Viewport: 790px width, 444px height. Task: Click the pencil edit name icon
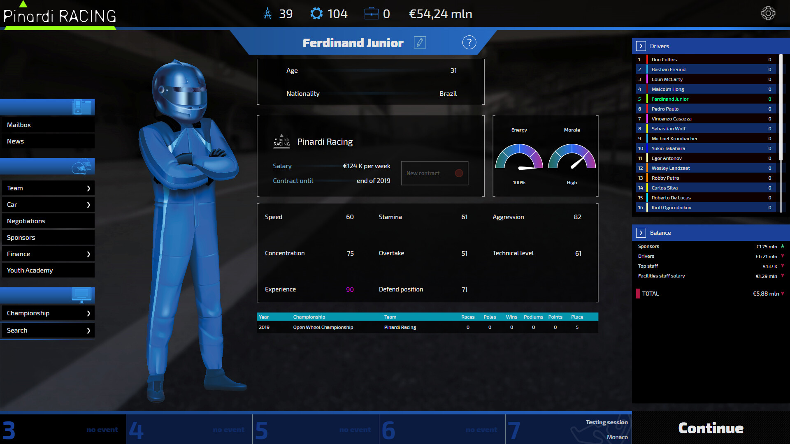420,43
